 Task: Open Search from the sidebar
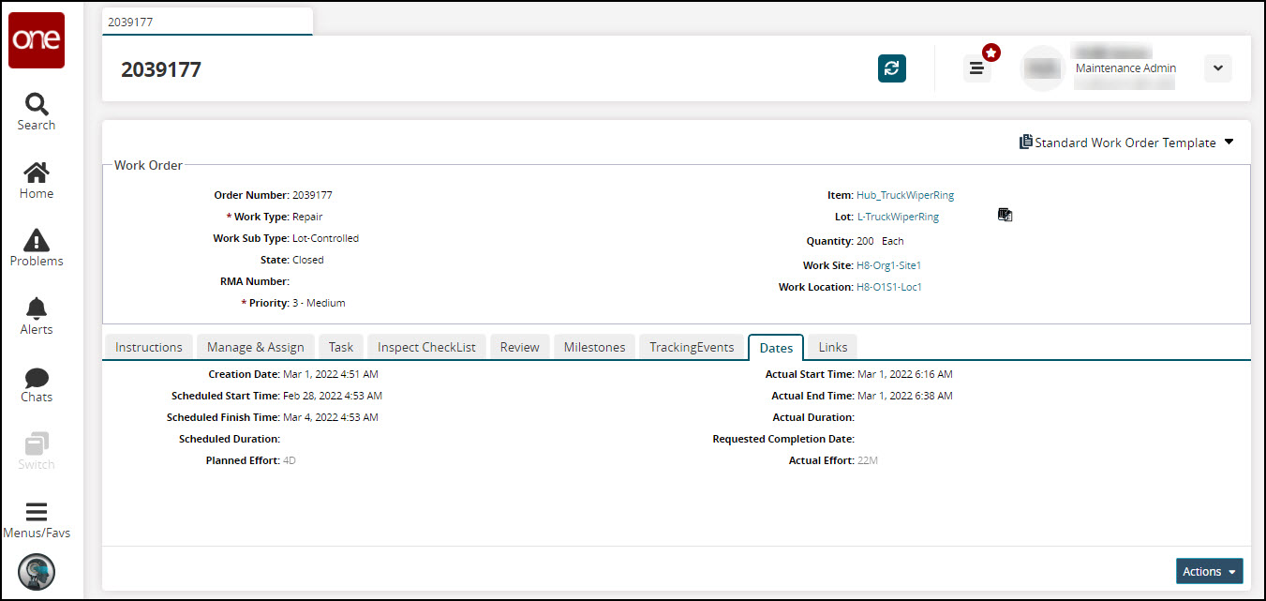37,112
